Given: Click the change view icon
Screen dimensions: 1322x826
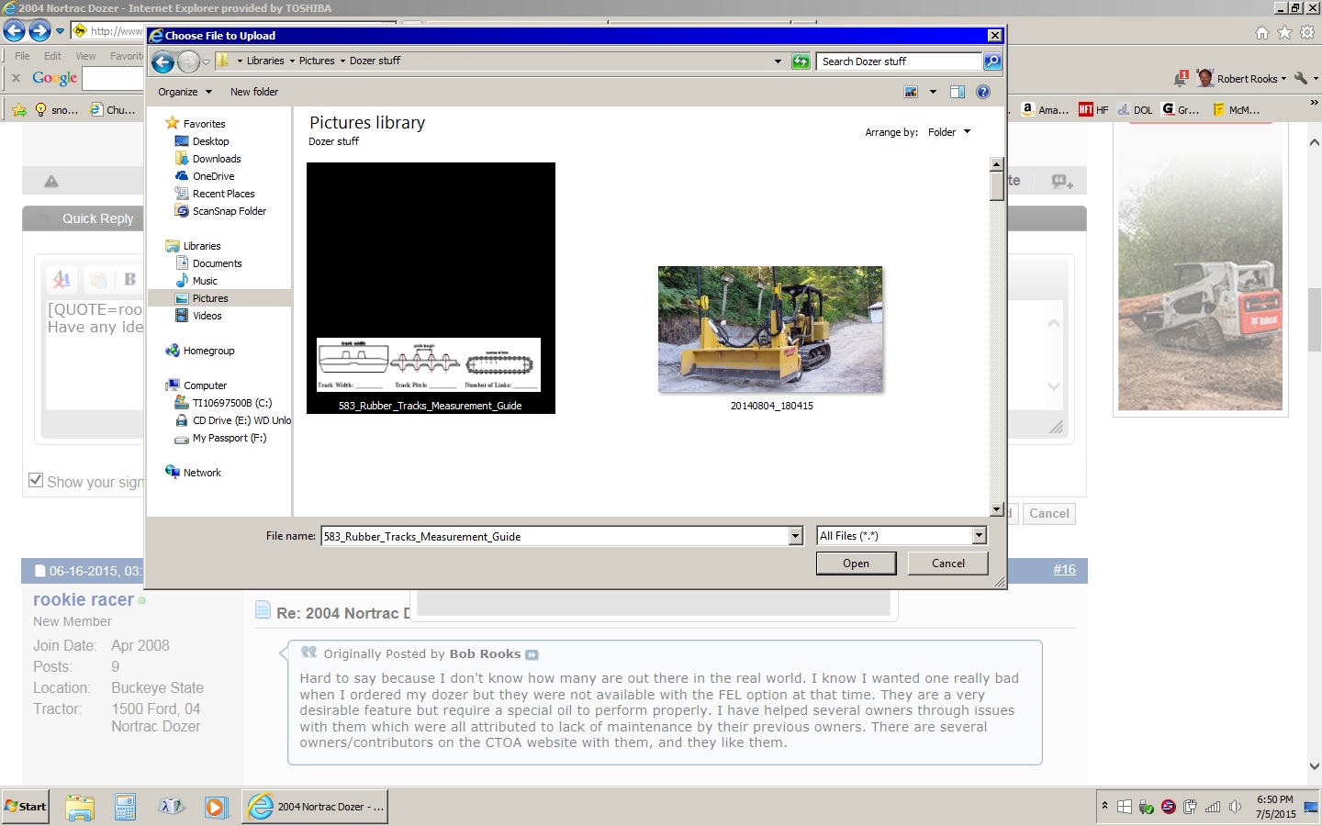Looking at the screenshot, I should click(x=911, y=92).
